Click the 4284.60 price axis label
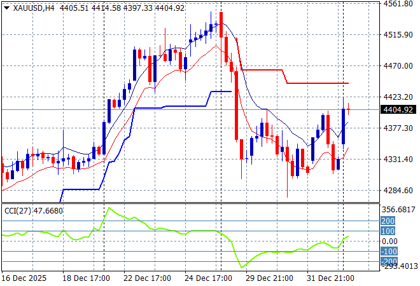420x286 pixels. pos(396,190)
